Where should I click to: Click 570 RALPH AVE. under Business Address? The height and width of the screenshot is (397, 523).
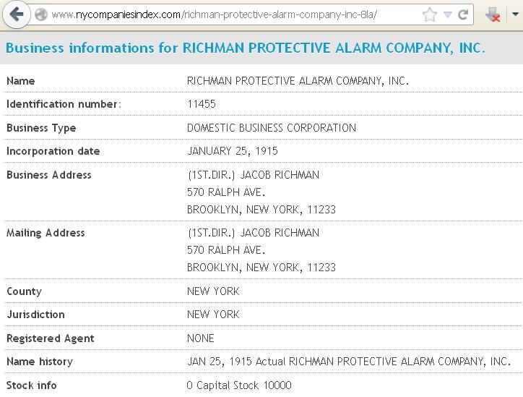point(226,192)
